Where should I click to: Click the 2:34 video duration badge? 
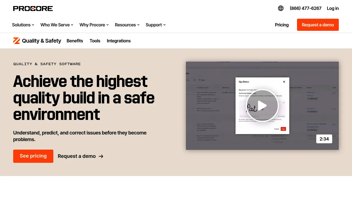[x=324, y=139]
